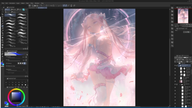Select the Auto select magic wand tool

click(x=2, y=21)
